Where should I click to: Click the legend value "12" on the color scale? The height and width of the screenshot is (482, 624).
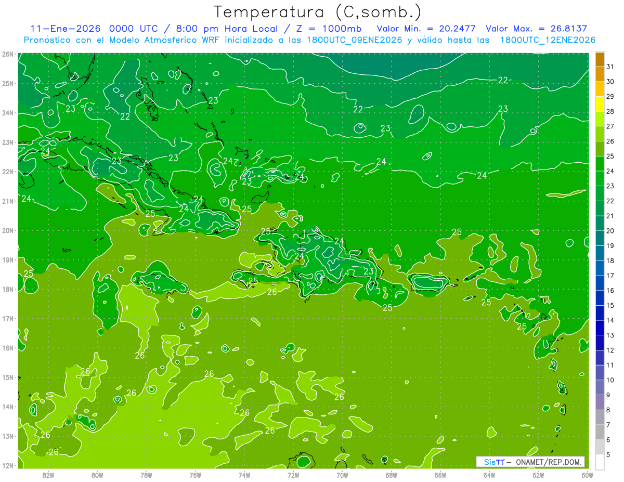click(610, 350)
